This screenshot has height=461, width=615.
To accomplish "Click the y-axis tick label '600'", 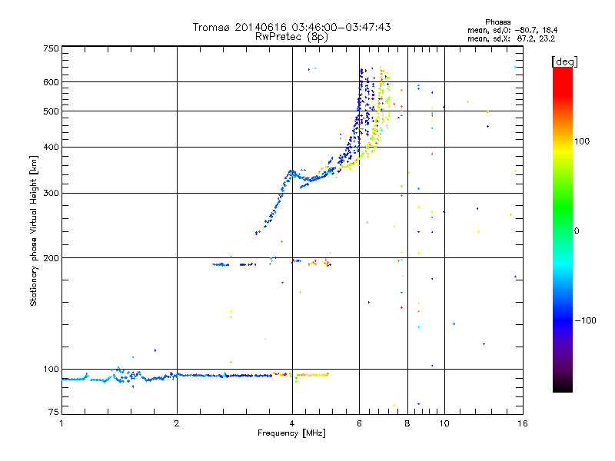I will [x=52, y=82].
